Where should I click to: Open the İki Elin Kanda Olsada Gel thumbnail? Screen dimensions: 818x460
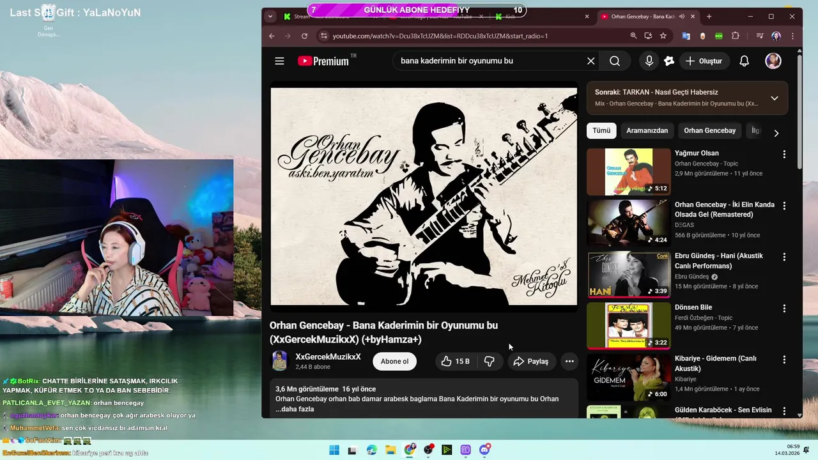[628, 223]
